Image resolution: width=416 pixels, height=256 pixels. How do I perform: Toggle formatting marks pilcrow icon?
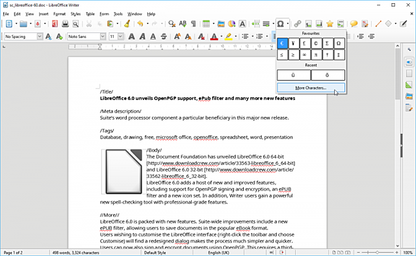click(194, 24)
